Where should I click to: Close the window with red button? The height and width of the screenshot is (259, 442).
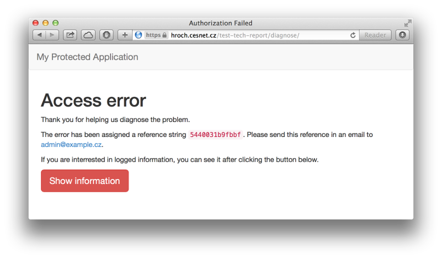tap(35, 23)
